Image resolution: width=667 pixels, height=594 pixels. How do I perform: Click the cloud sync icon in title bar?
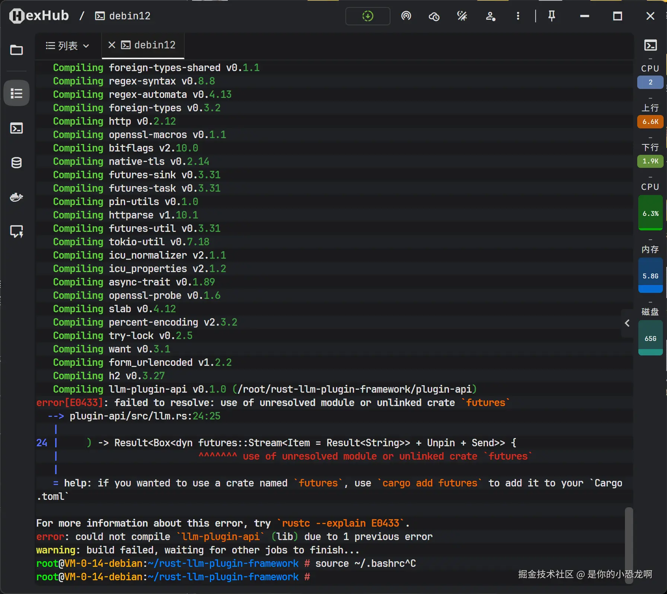(x=434, y=16)
